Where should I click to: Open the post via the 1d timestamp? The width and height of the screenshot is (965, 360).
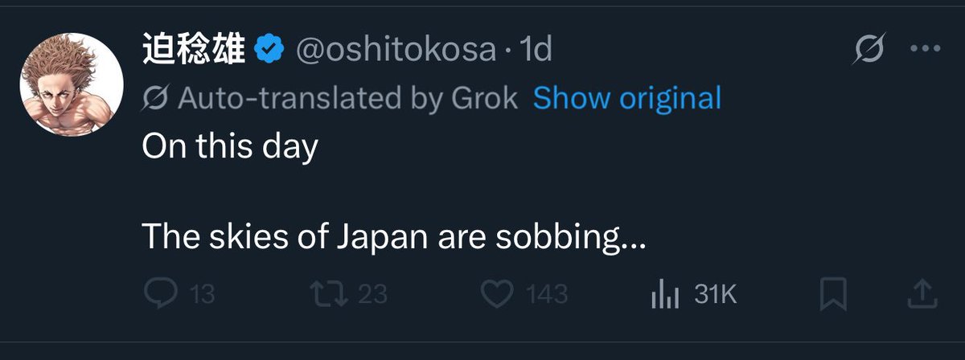[536, 50]
